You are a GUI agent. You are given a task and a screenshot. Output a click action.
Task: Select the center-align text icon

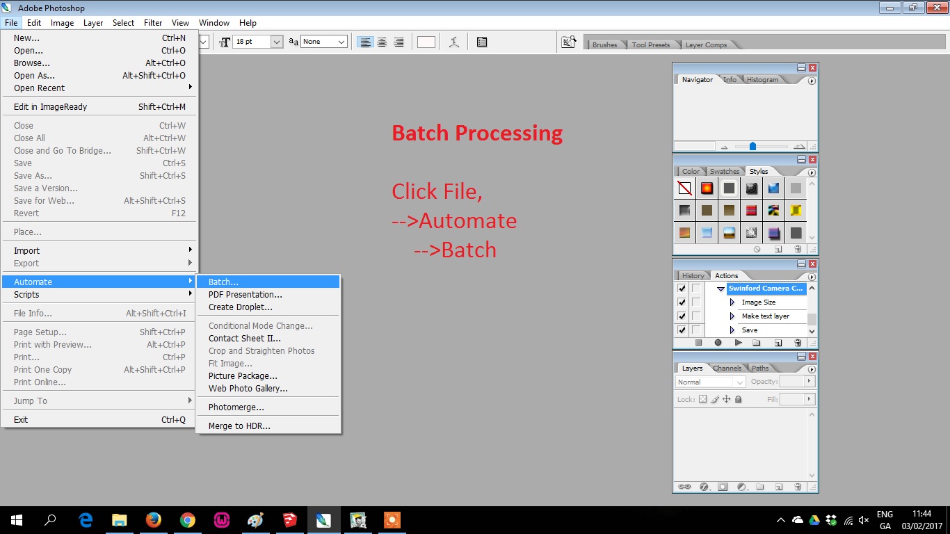[382, 42]
